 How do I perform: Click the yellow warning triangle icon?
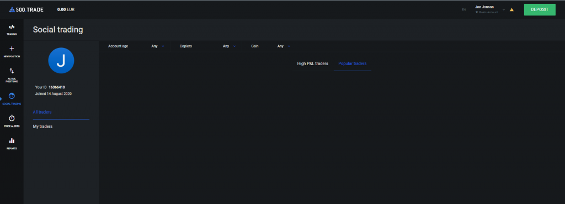(511, 10)
